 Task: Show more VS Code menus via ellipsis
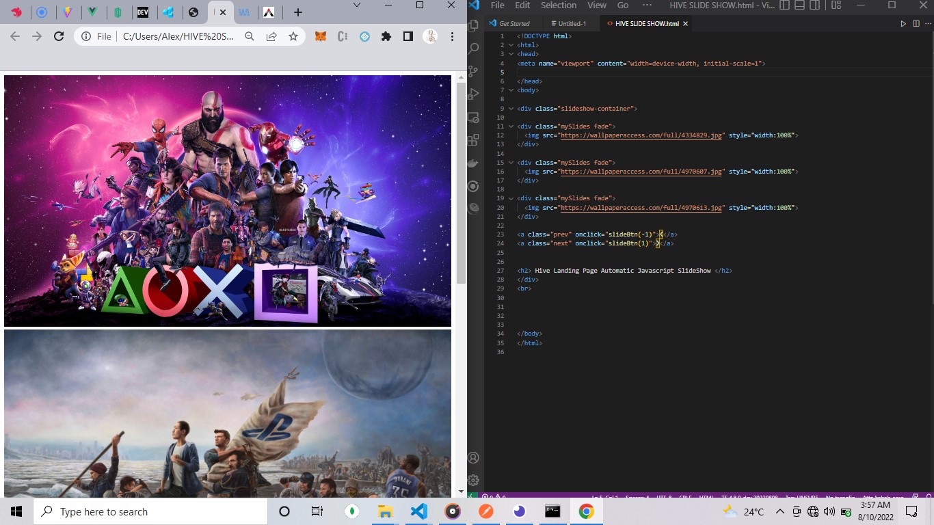[647, 5]
